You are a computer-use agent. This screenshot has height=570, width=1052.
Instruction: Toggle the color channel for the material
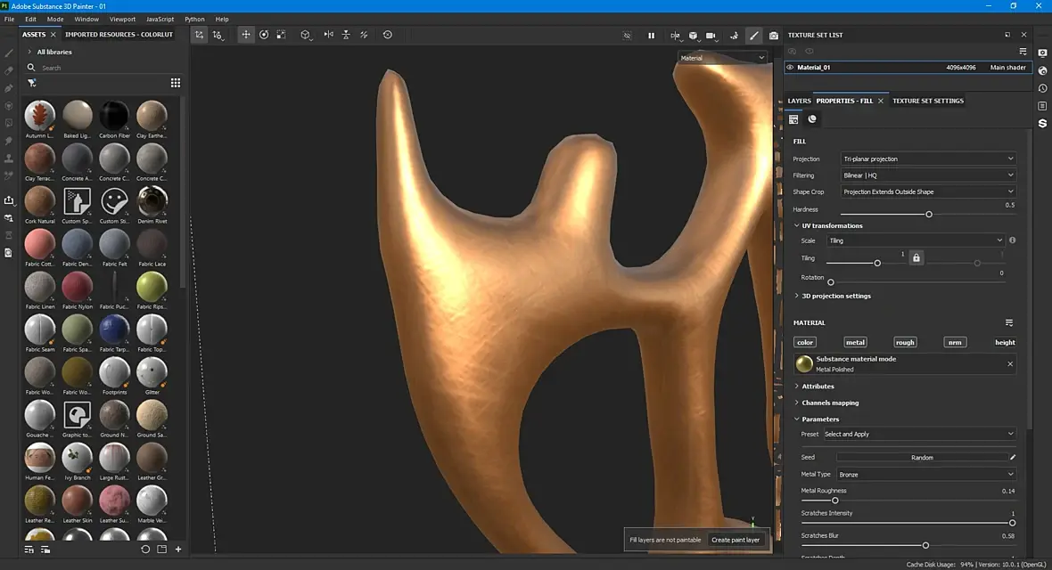805,342
